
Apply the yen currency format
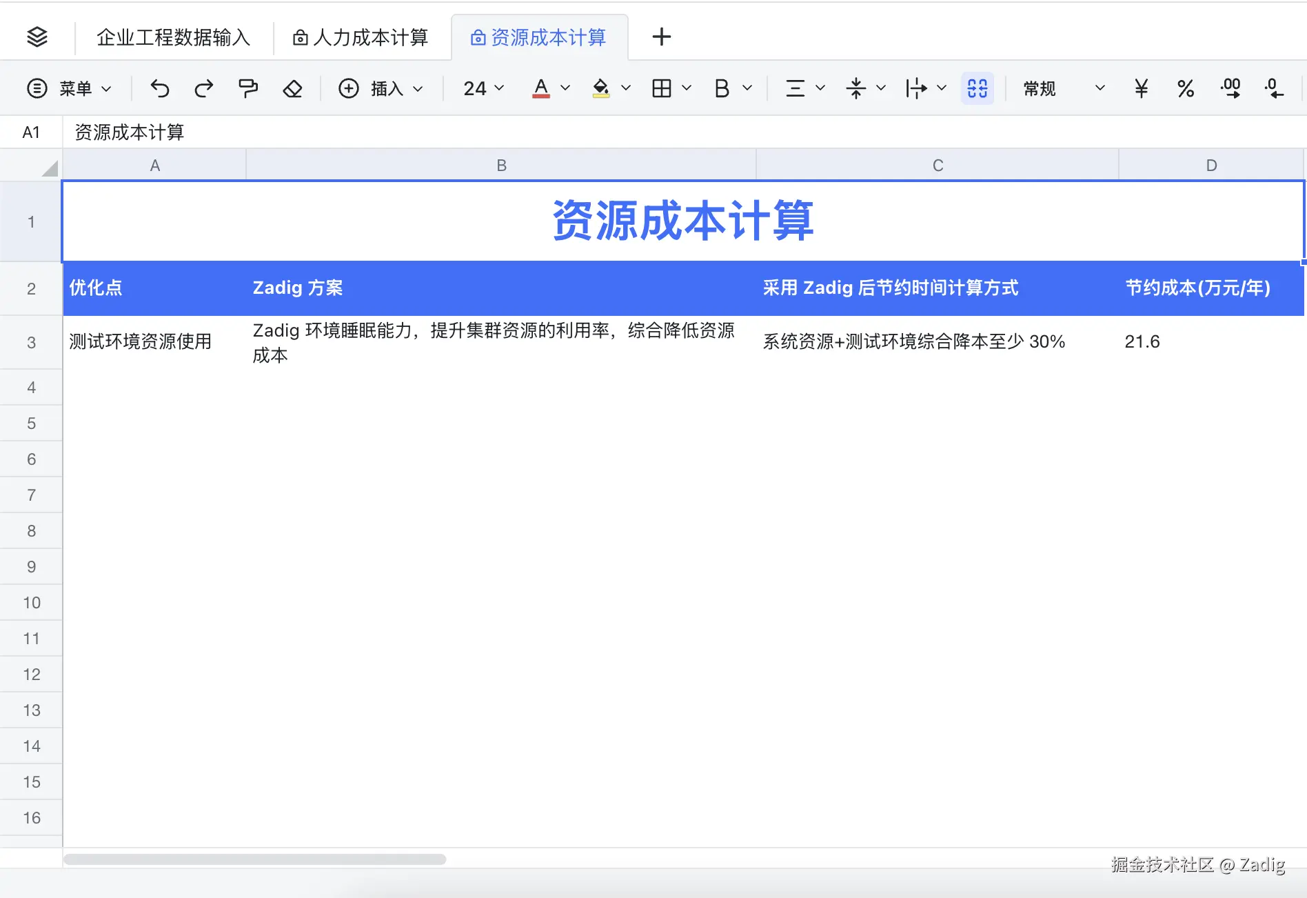[1142, 88]
